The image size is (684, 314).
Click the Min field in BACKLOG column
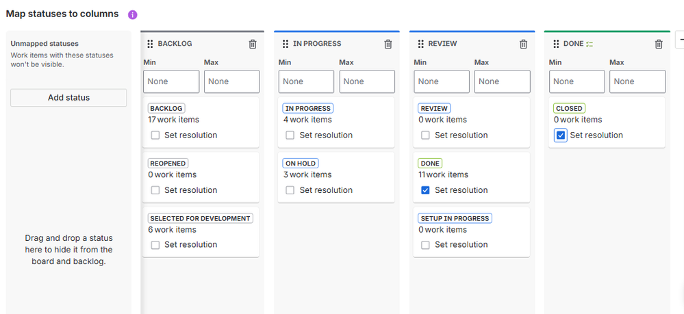point(171,81)
